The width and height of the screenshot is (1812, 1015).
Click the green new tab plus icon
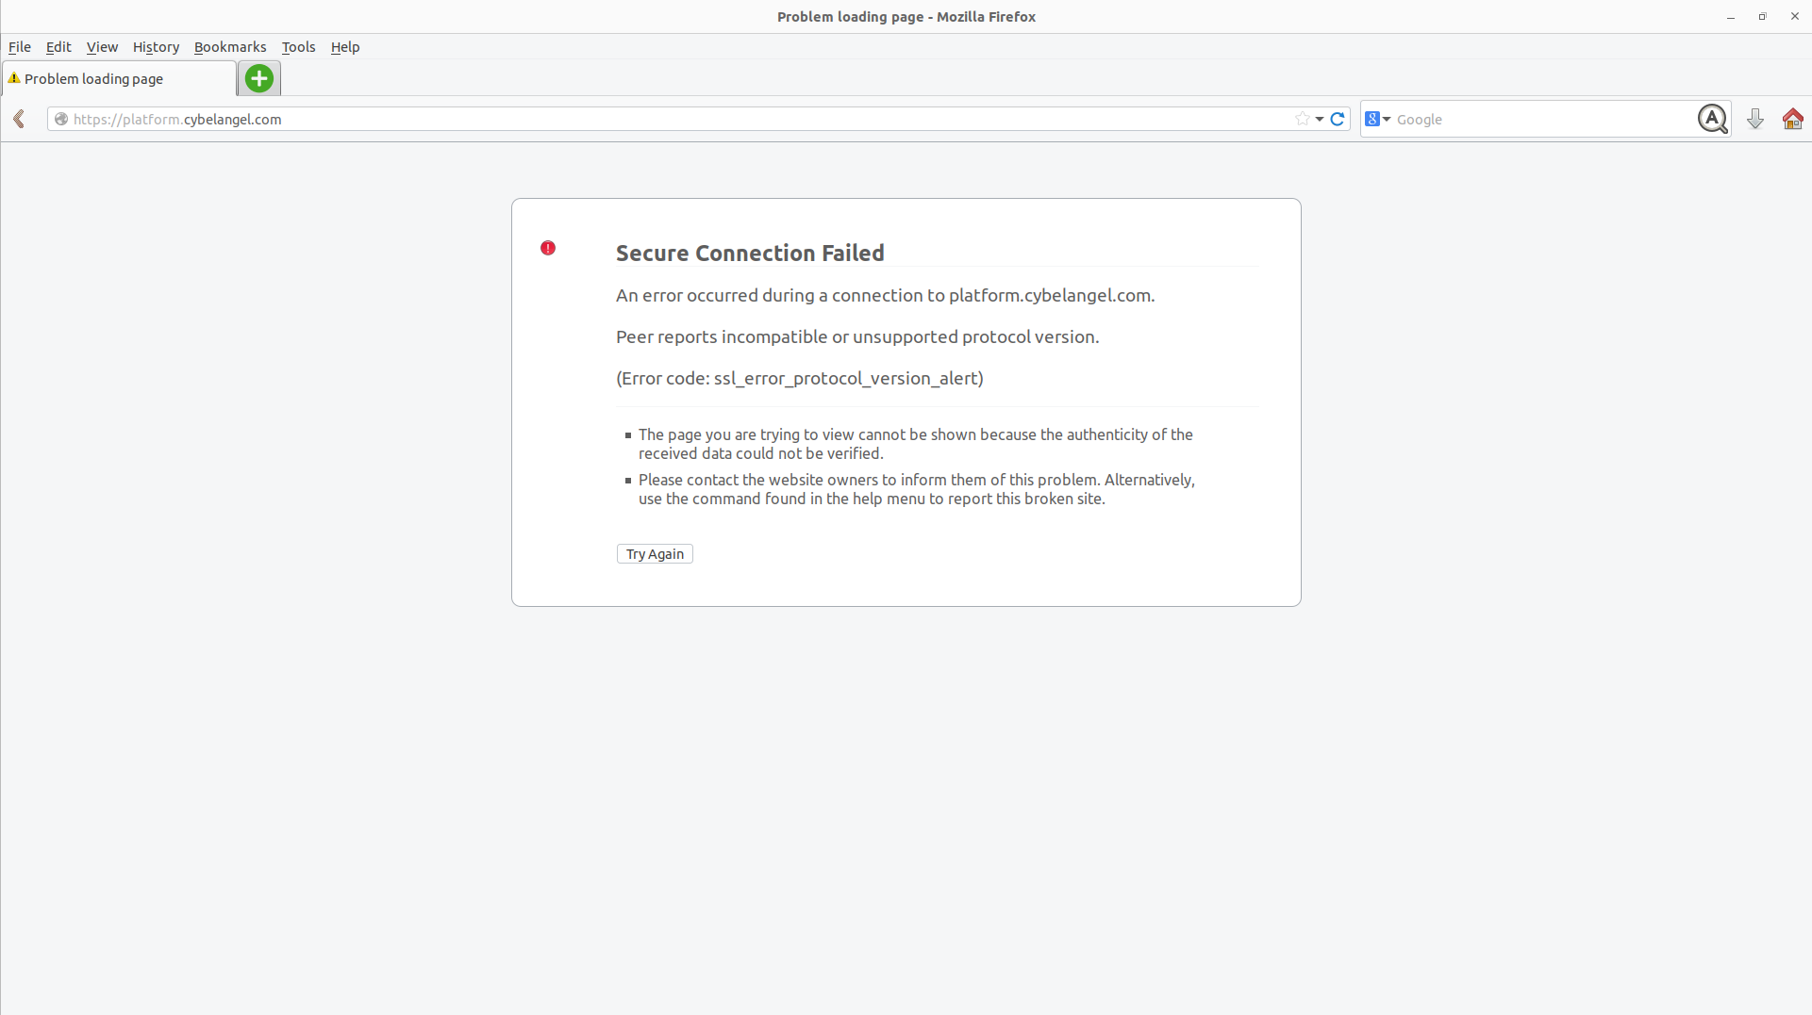[259, 78]
